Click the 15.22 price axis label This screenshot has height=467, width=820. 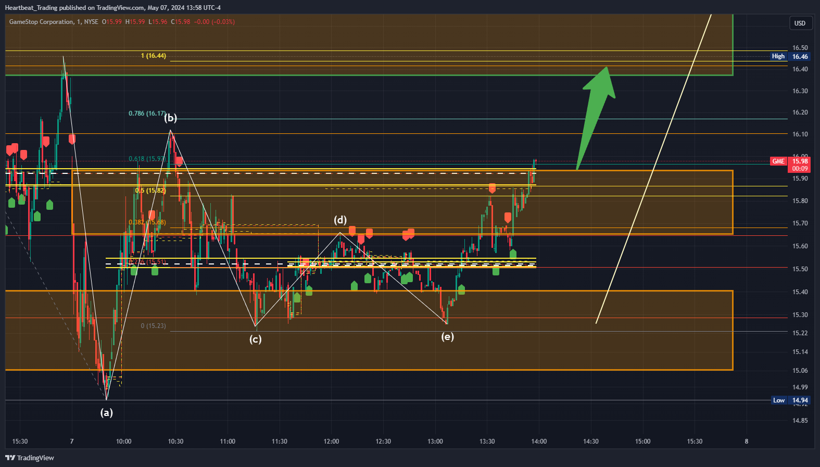(800, 333)
